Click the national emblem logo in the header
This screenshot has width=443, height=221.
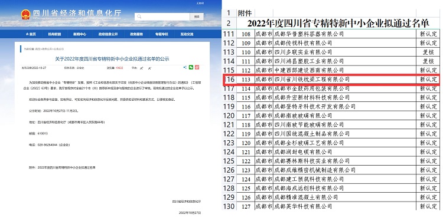(26, 14)
